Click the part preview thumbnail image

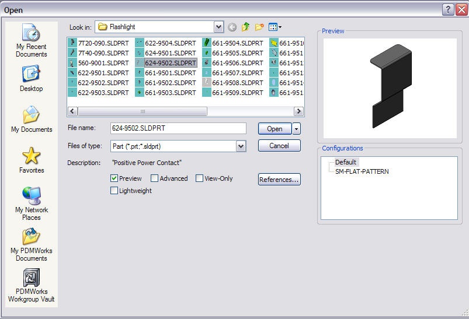(x=390, y=89)
